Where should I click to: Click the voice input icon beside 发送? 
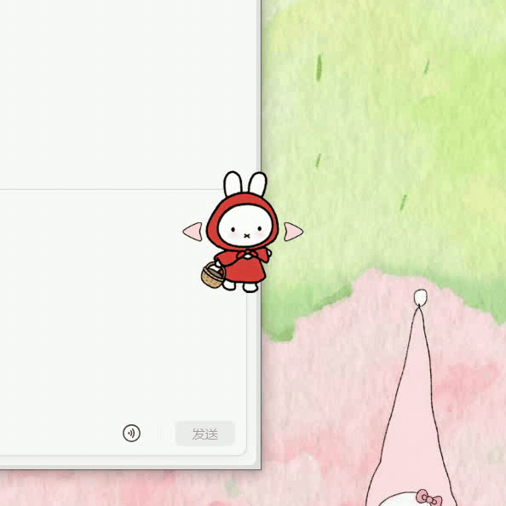click(x=131, y=433)
